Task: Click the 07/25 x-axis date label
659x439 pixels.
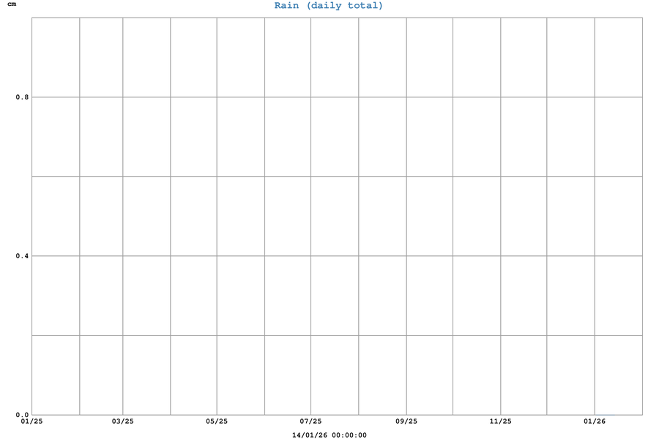Action: point(310,421)
